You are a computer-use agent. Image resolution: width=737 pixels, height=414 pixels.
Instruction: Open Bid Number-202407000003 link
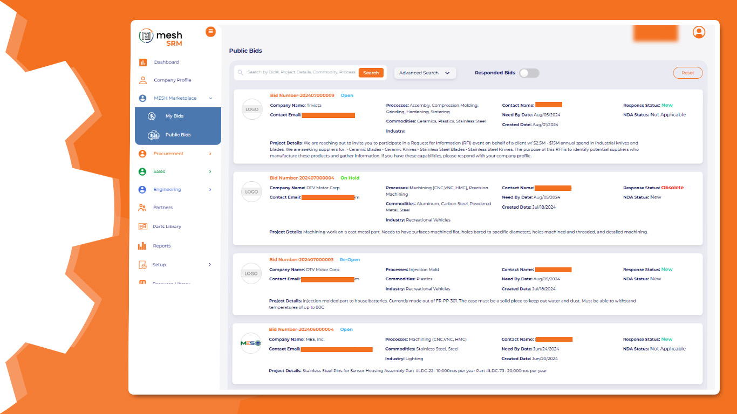point(302,260)
